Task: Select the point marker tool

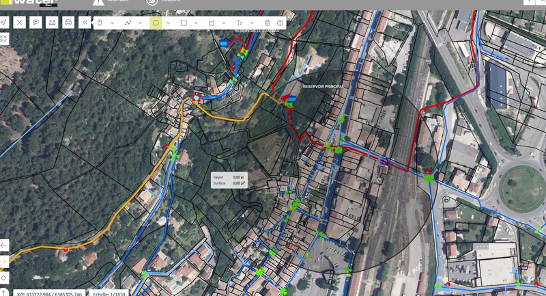Action: [x=100, y=23]
